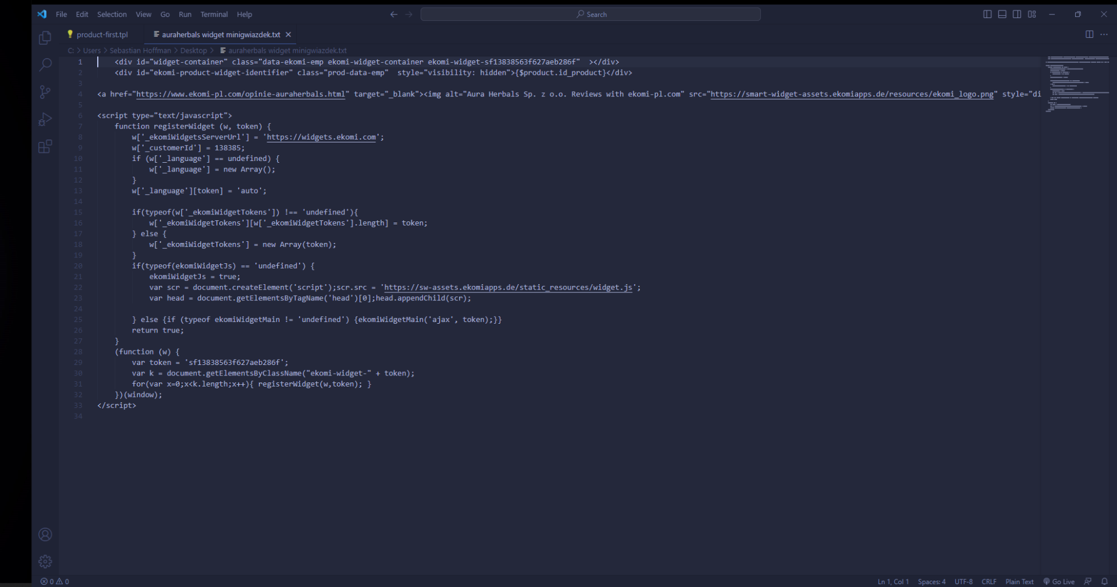Viewport: 1117px width, 587px height.
Task: Follow the ekomi_logo.png resource link
Action: [x=852, y=94]
